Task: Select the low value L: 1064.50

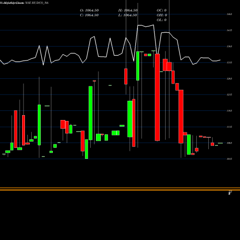Action: [128, 15]
